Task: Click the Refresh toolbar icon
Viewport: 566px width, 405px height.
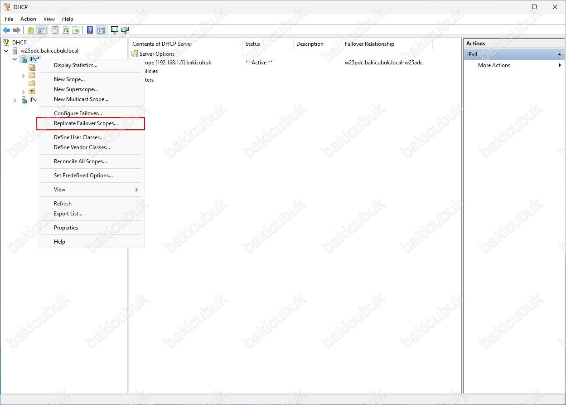Action: coord(66,30)
